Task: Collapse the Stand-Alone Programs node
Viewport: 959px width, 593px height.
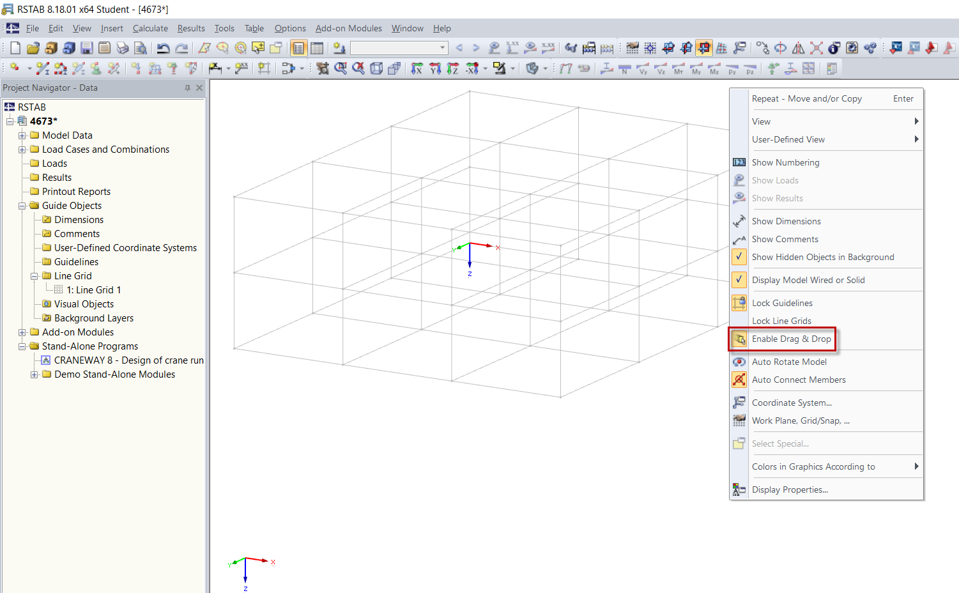Action: [22, 346]
